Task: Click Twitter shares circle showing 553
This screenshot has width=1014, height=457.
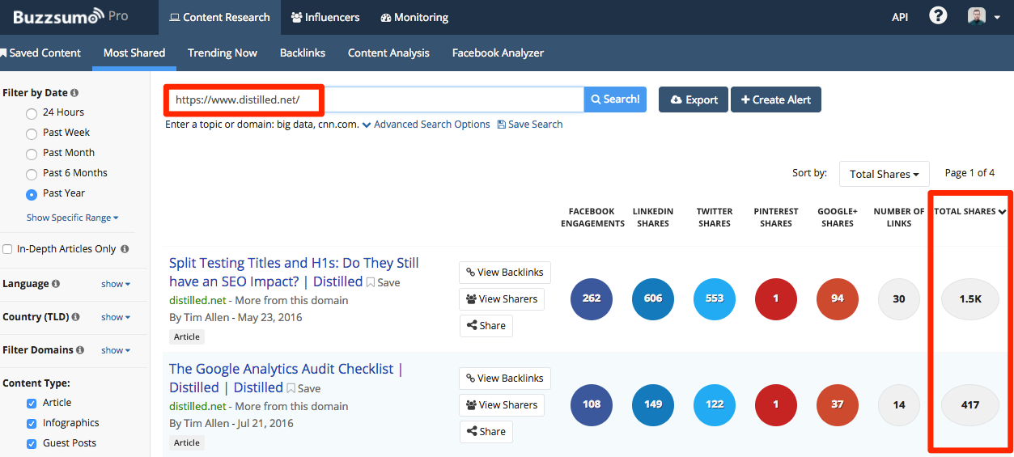Action: point(715,298)
